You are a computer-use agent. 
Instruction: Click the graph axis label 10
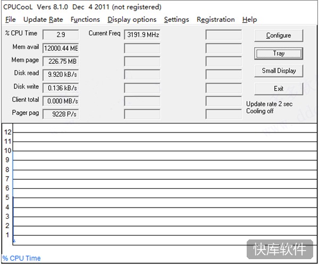pos(8,151)
